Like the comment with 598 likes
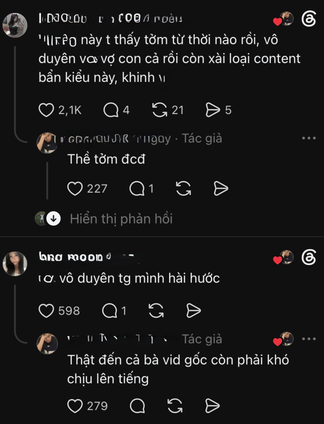Image resolution: width=324 pixels, height=424 pixels. (x=46, y=311)
